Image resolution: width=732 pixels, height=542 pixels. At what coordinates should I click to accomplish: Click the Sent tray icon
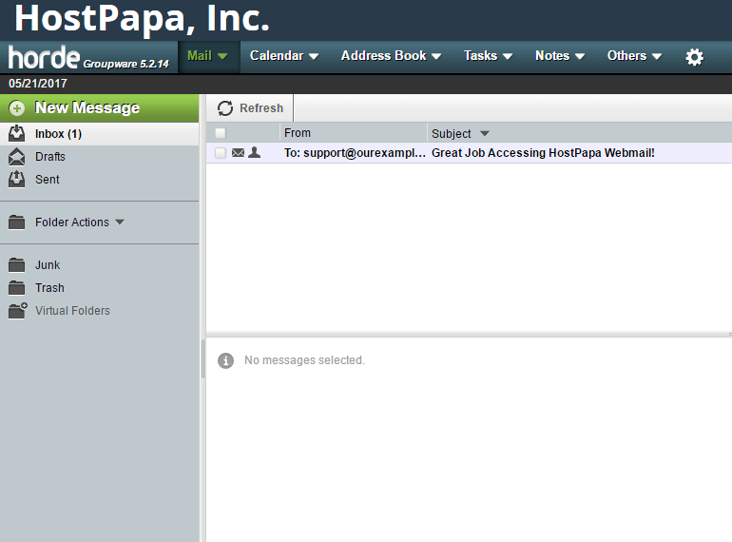pos(17,180)
